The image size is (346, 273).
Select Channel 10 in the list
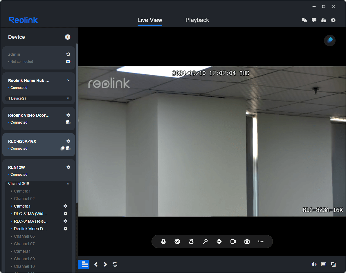pos(24,266)
